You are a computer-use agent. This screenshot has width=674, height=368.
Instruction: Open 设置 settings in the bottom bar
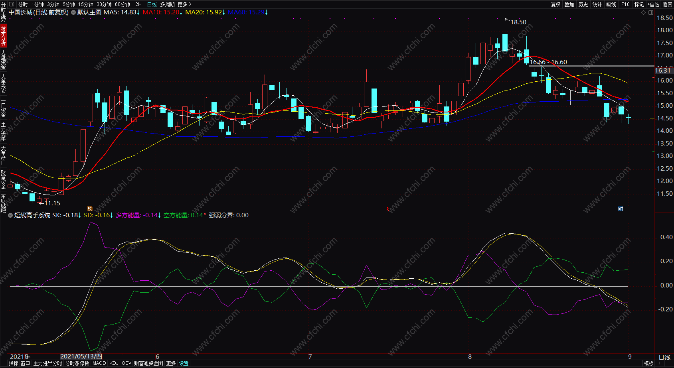[x=184, y=363]
